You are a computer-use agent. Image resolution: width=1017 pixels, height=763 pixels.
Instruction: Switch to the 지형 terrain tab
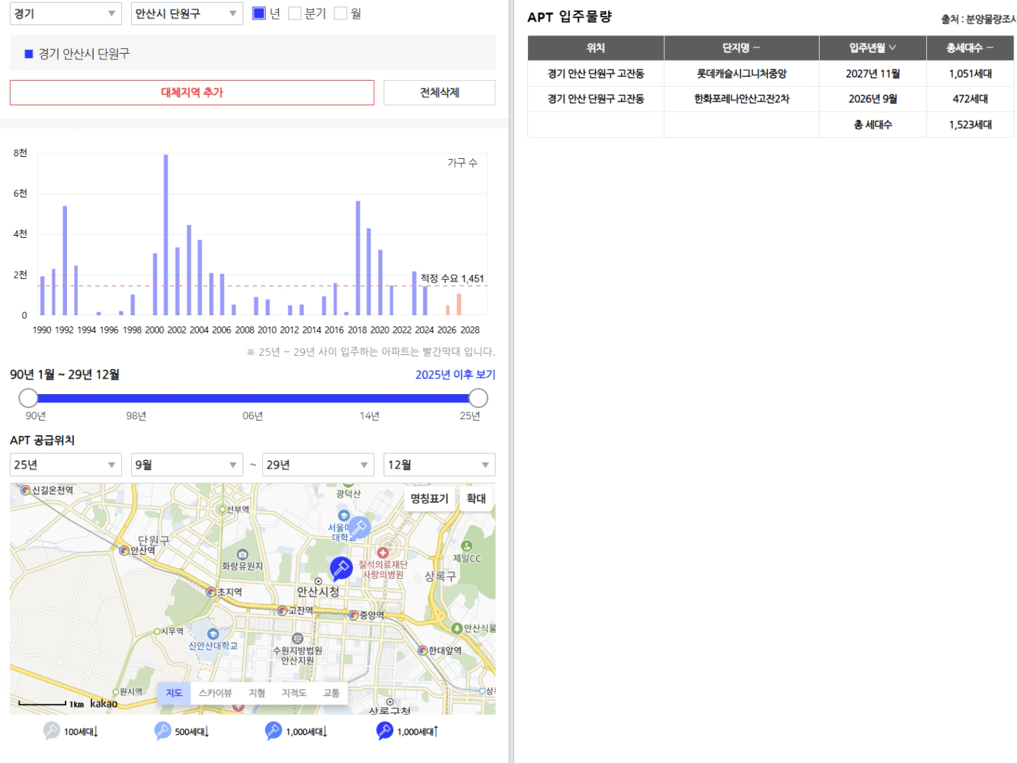(257, 693)
